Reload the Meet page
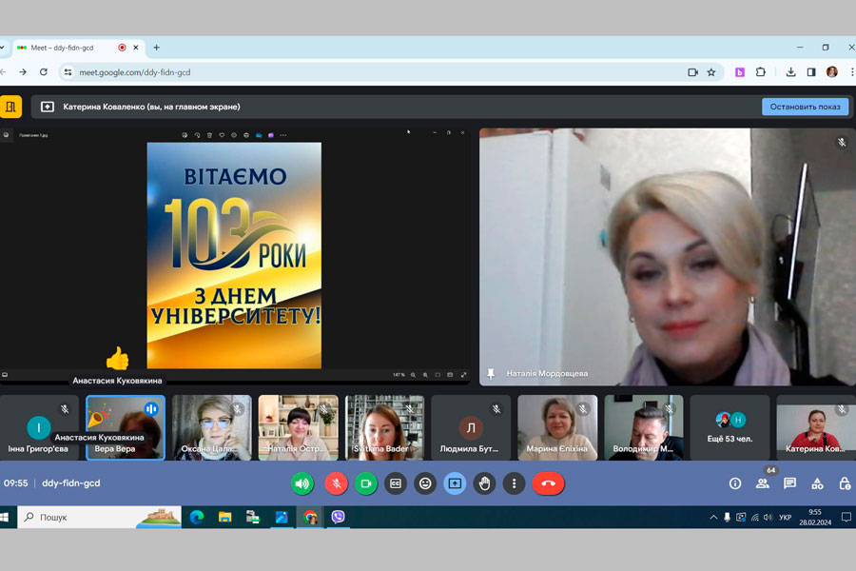The image size is (856, 571). pyautogui.click(x=44, y=72)
